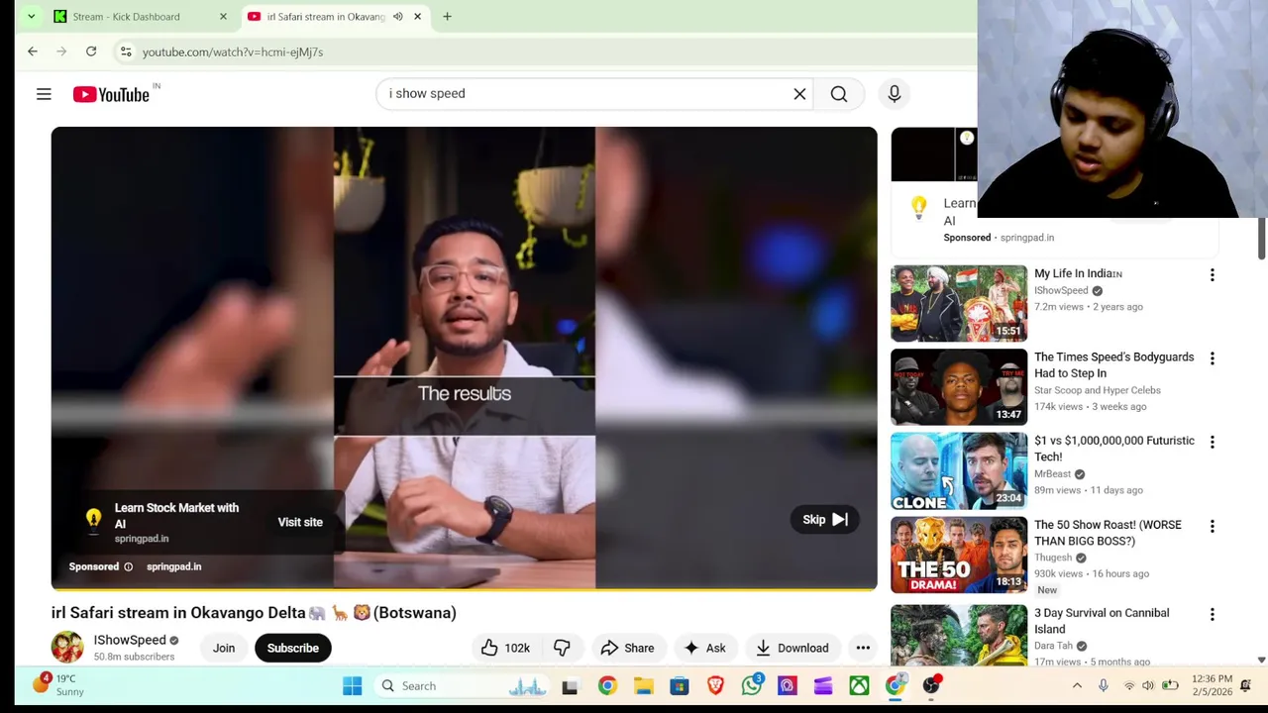The height and width of the screenshot is (713, 1268).
Task: Close the YouTube tab
Action: point(417,17)
